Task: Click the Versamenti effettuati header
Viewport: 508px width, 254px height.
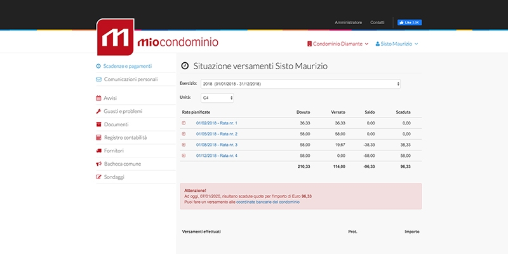Action: pyautogui.click(x=201, y=232)
